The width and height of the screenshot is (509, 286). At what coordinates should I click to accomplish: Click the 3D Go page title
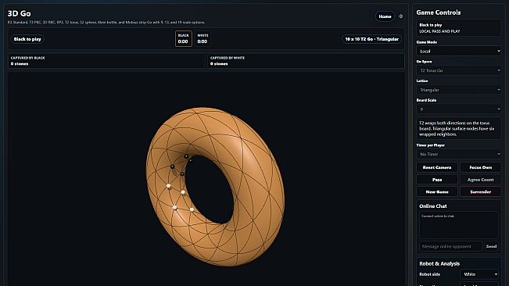coord(19,13)
